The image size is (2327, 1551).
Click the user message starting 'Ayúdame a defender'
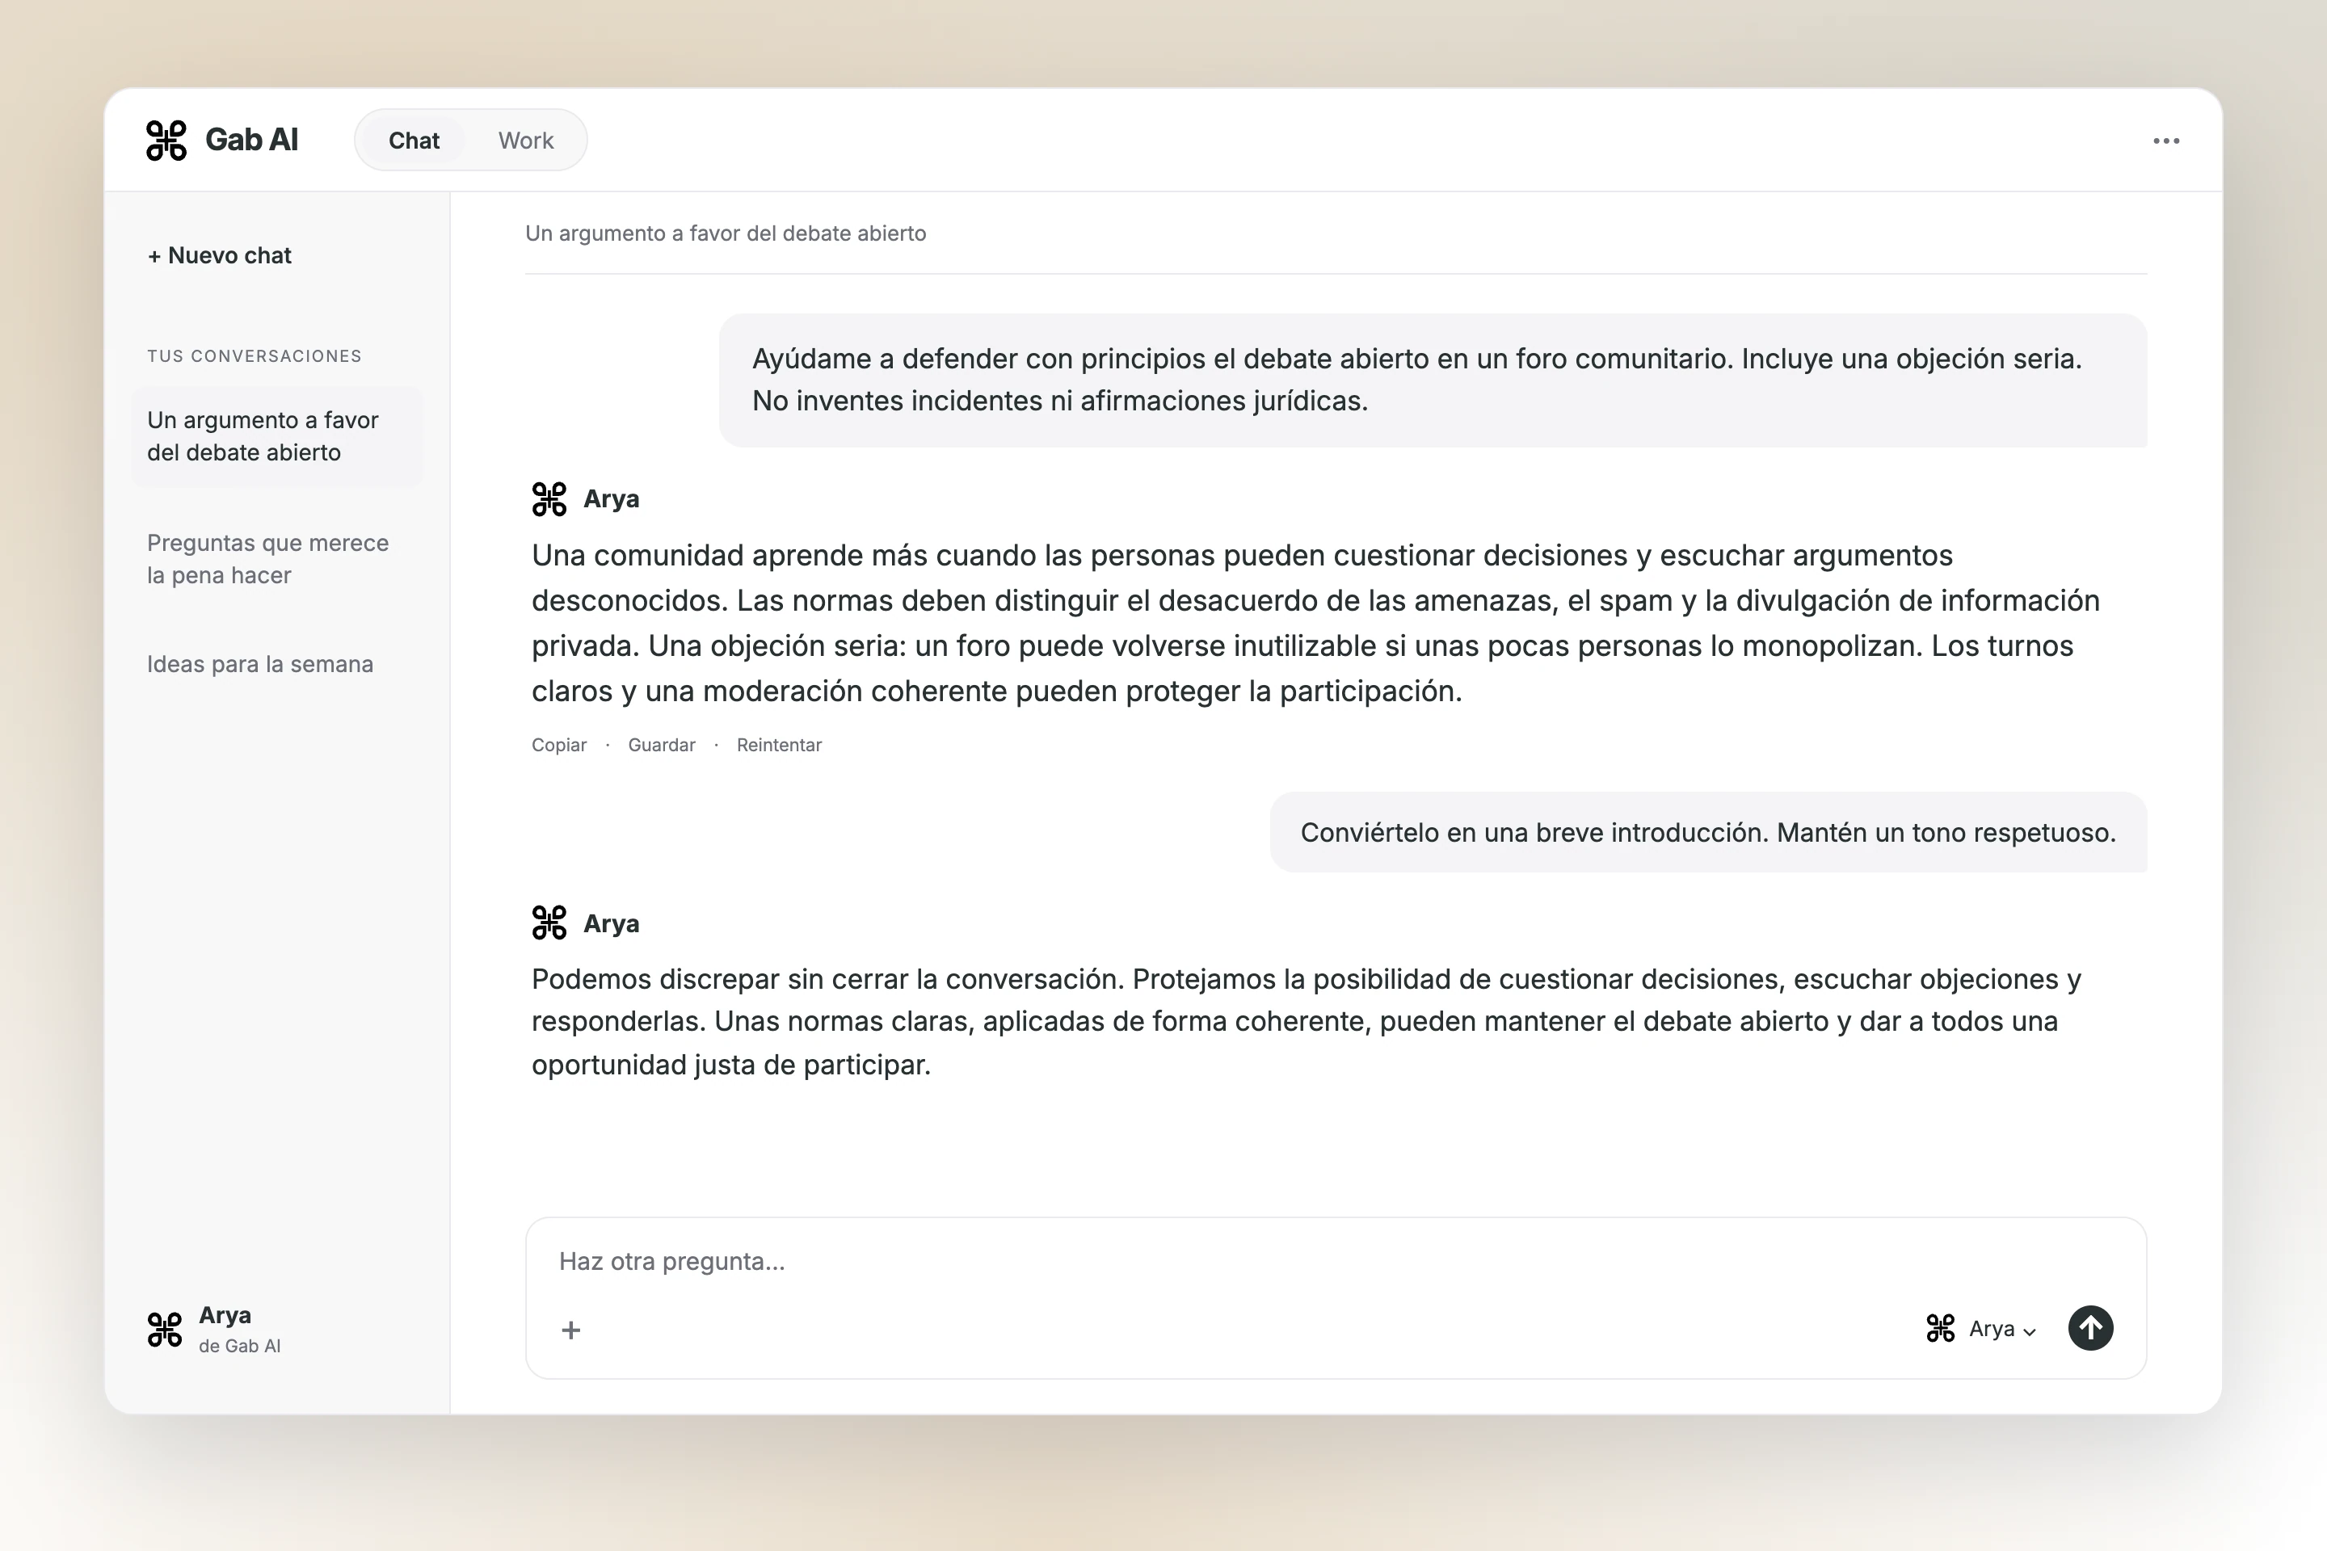click(1433, 380)
